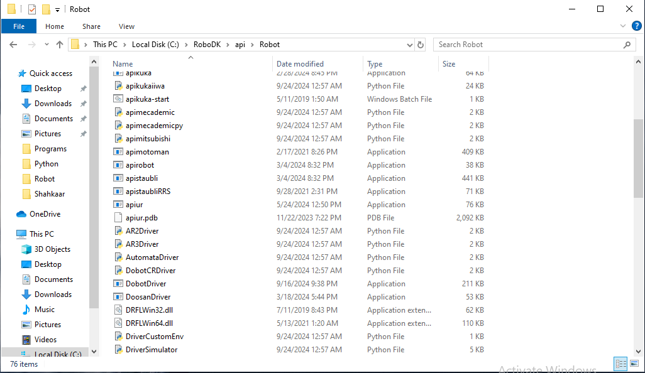This screenshot has height=373, width=645.
Task: Switch to large icons view layout
Action: click(x=634, y=364)
